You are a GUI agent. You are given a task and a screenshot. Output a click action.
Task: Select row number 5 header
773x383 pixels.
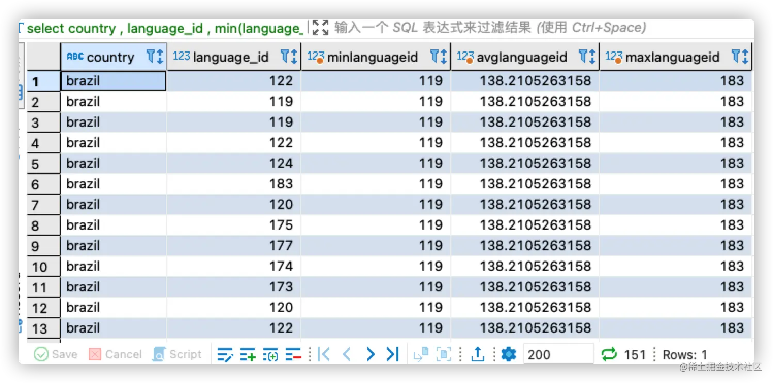pos(43,163)
